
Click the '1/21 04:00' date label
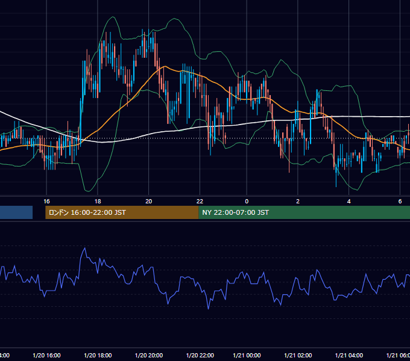click(349, 356)
